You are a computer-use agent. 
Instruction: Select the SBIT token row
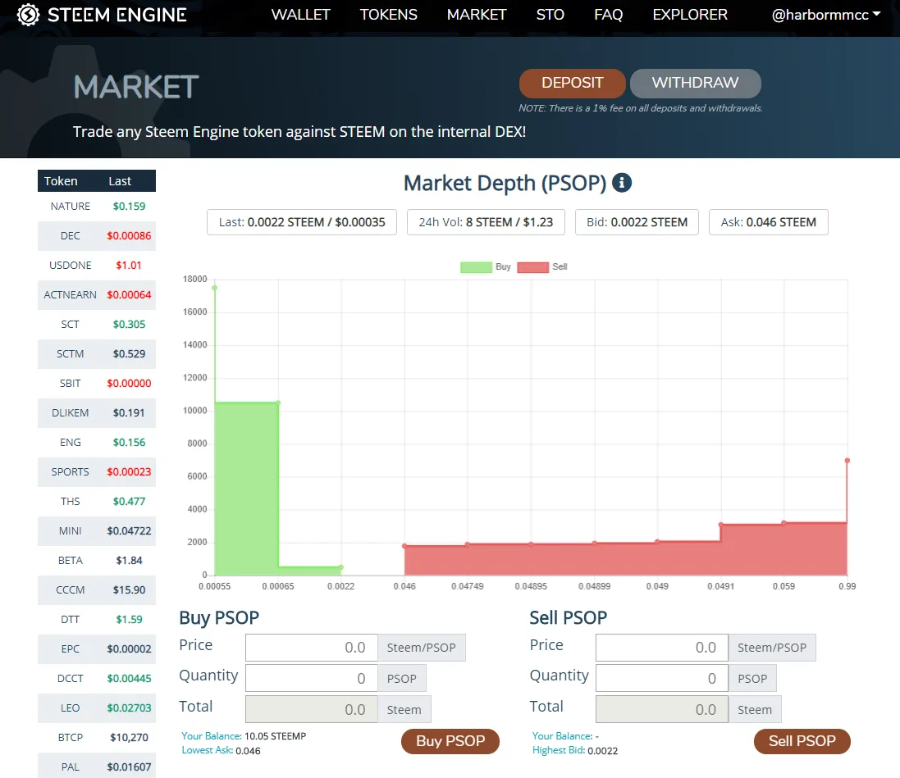point(97,384)
